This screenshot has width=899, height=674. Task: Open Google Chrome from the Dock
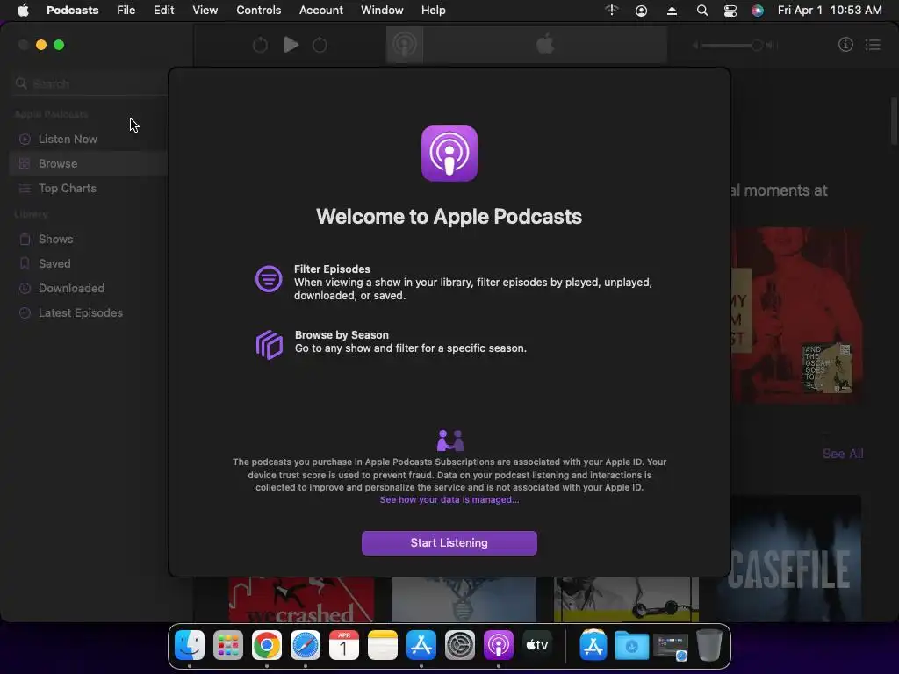coord(267,645)
